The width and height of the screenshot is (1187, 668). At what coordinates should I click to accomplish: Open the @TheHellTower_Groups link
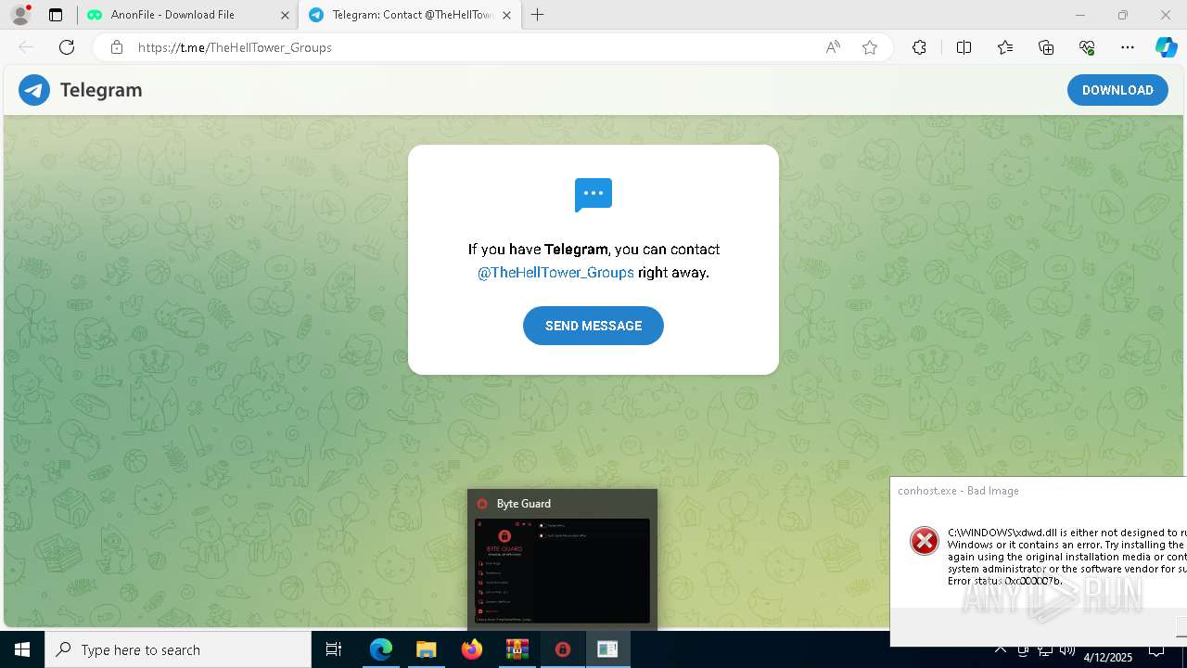point(555,273)
